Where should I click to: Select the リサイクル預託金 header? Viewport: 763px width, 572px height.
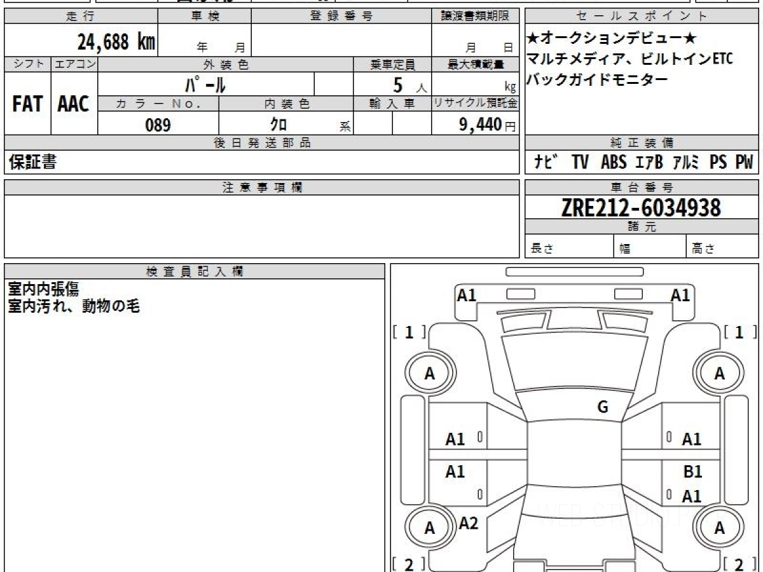476,104
